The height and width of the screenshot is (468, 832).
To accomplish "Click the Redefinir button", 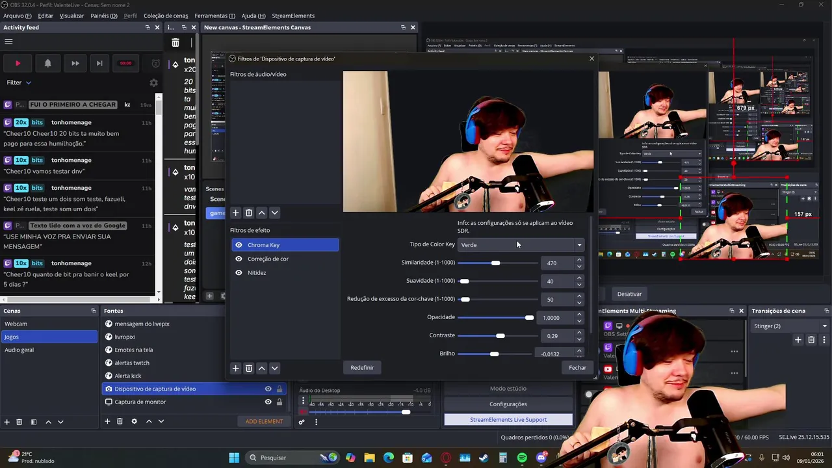I will (362, 368).
